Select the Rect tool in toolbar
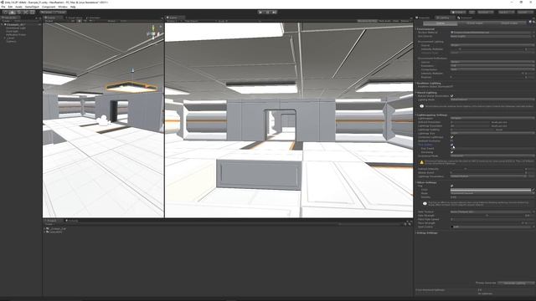 pyautogui.click(x=32, y=13)
